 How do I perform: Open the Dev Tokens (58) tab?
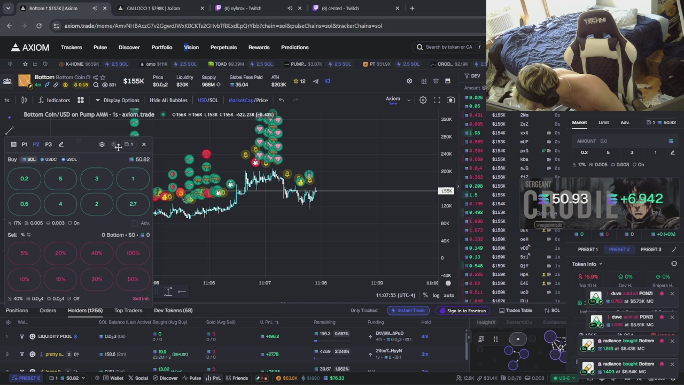click(x=173, y=311)
